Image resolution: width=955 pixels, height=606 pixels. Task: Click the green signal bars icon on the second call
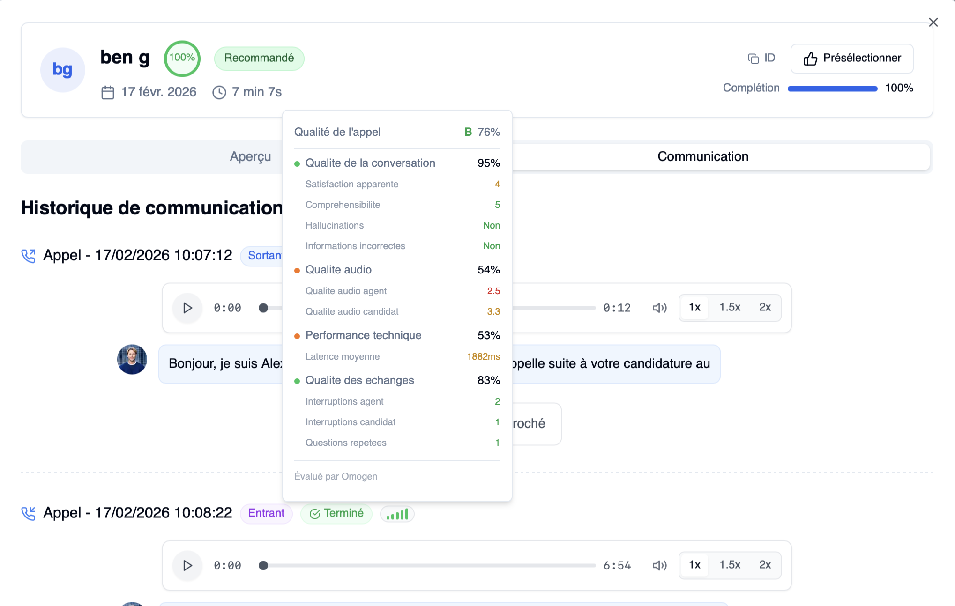click(397, 513)
